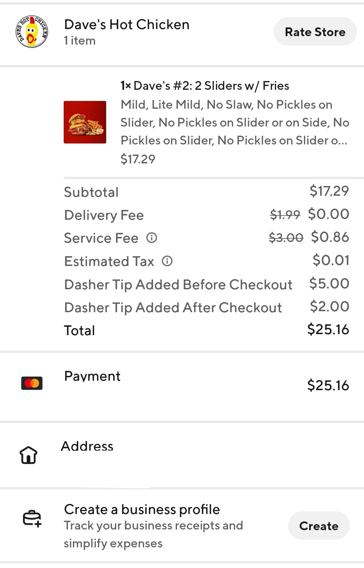Select the Total amount $25.16
This screenshot has height=568, width=364.
coord(328,329)
